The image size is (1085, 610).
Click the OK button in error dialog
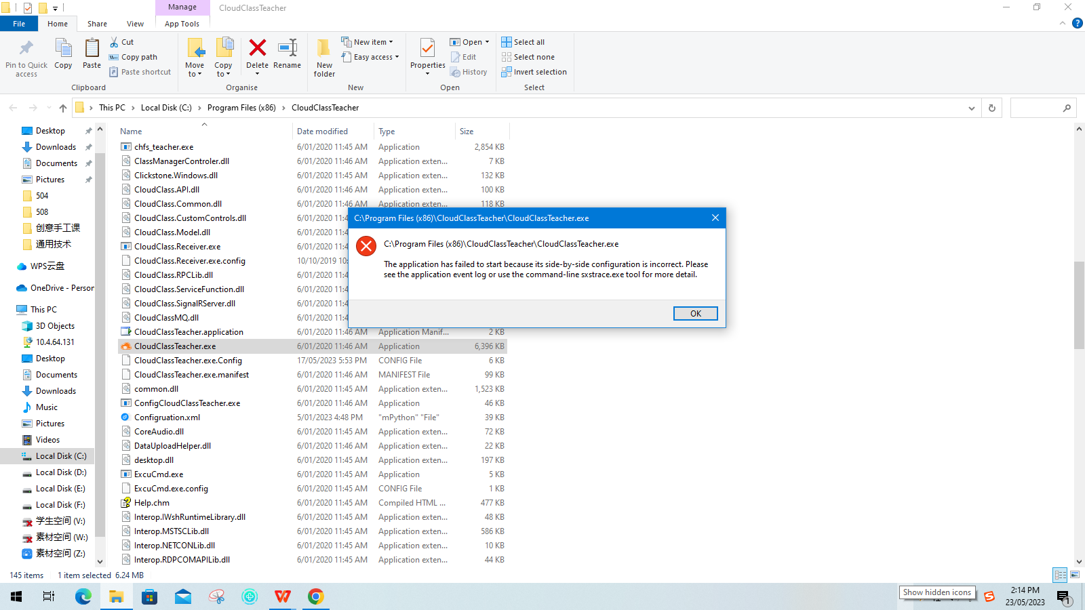(695, 313)
